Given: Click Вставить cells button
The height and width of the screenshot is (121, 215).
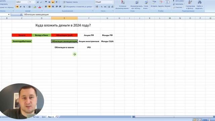Looking at the screenshot, I should point(154,4).
